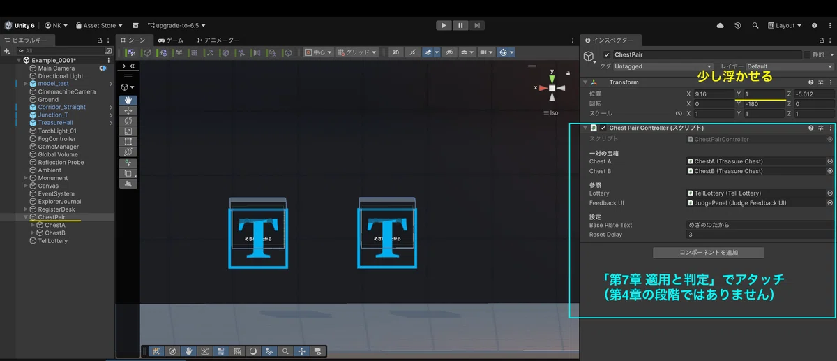The image size is (837, 361).
Task: Collapse the Transform component foldout
Action: (x=586, y=82)
